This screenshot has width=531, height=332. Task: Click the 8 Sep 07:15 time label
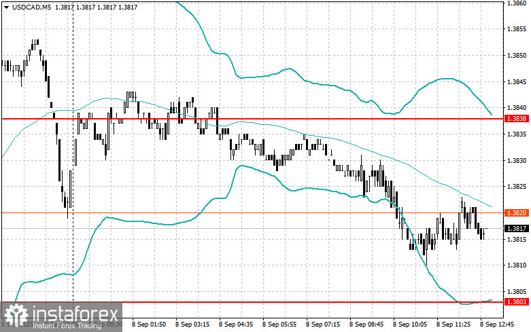[x=323, y=325]
